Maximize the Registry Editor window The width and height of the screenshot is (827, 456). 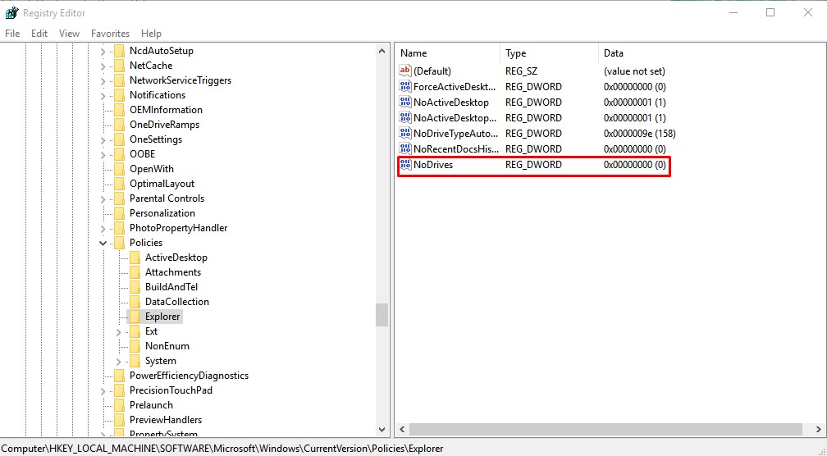tap(770, 12)
